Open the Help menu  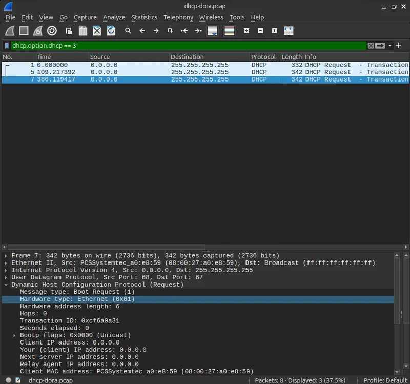257,17
